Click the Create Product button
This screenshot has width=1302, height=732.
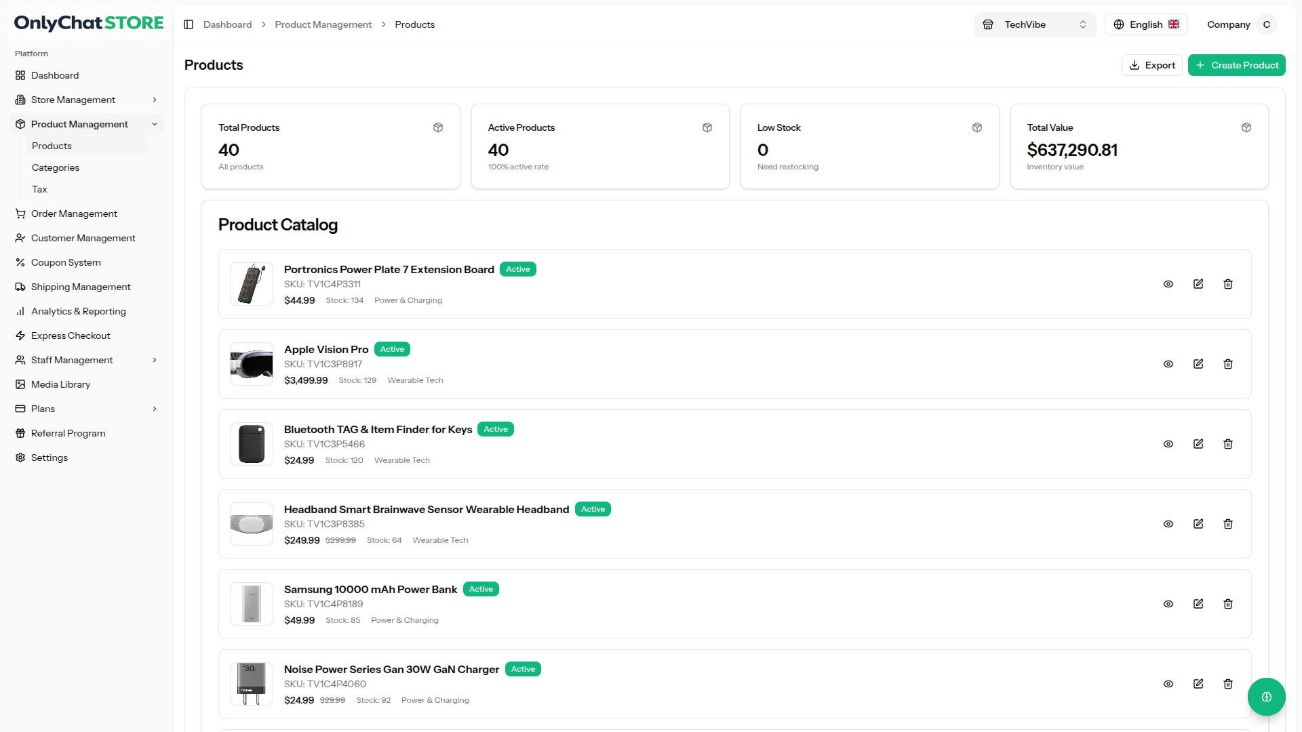[1236, 65]
